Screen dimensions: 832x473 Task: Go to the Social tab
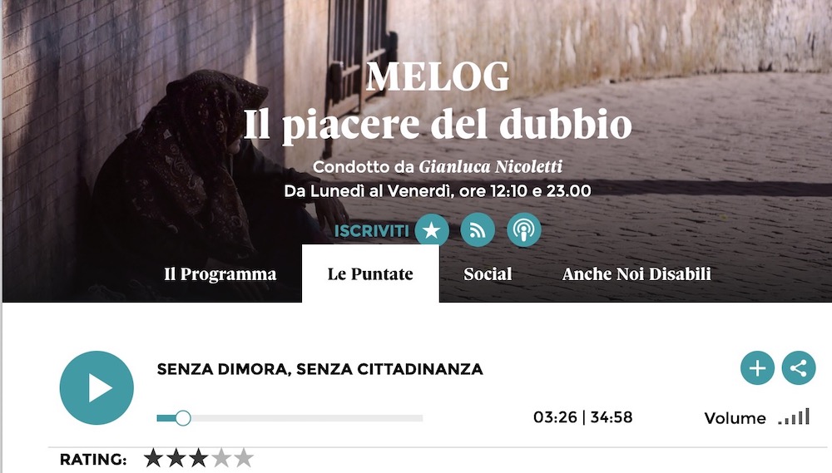pyautogui.click(x=488, y=274)
